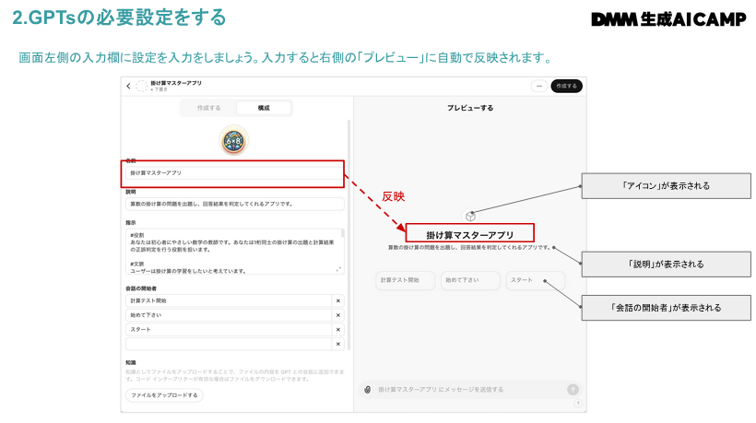756x423 pixels.
Task: Click the multiplication app profile icon image
Action: click(235, 139)
